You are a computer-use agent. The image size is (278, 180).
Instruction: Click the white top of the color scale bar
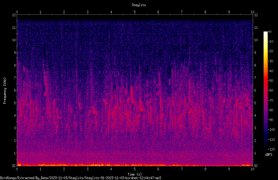(265, 33)
